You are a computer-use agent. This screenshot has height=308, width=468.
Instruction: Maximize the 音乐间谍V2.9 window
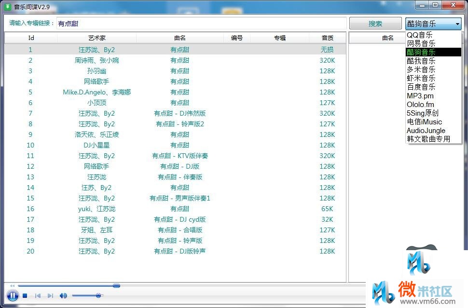(435, 5)
